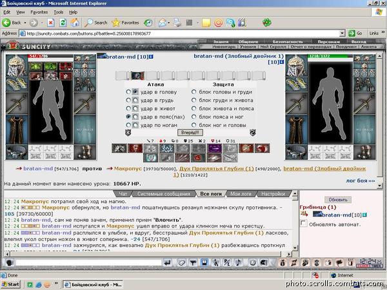Open the IE Home page icon
This screenshot has height=290, width=387.
[x=75, y=23]
